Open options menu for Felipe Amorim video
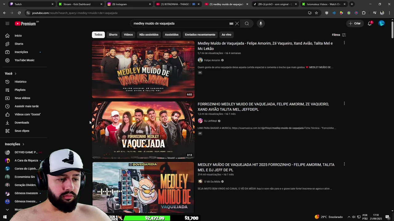Screen dimensions: 394x221 pyautogui.click(x=344, y=43)
